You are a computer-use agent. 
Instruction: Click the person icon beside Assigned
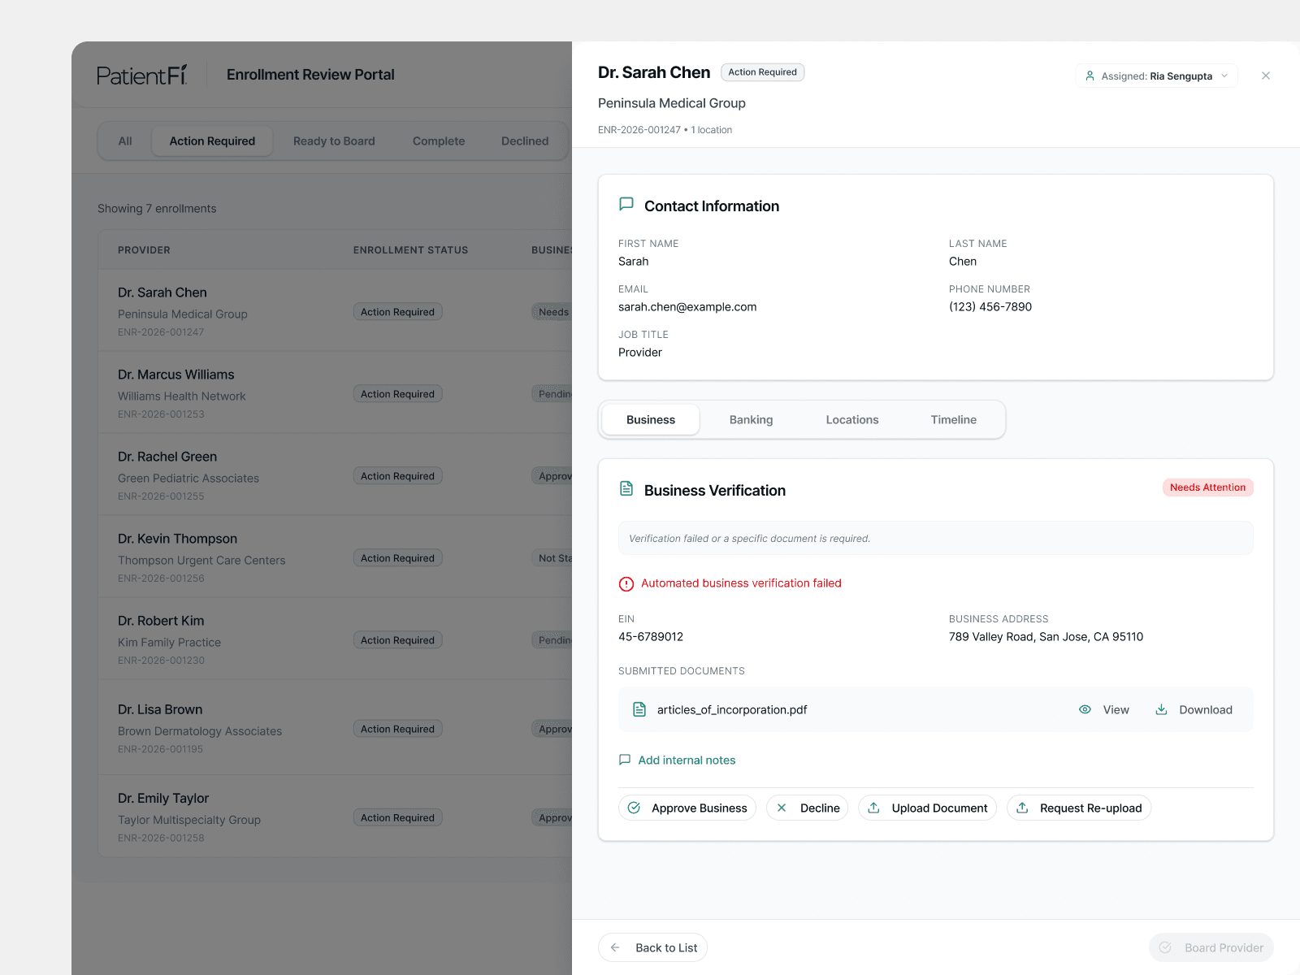point(1090,76)
